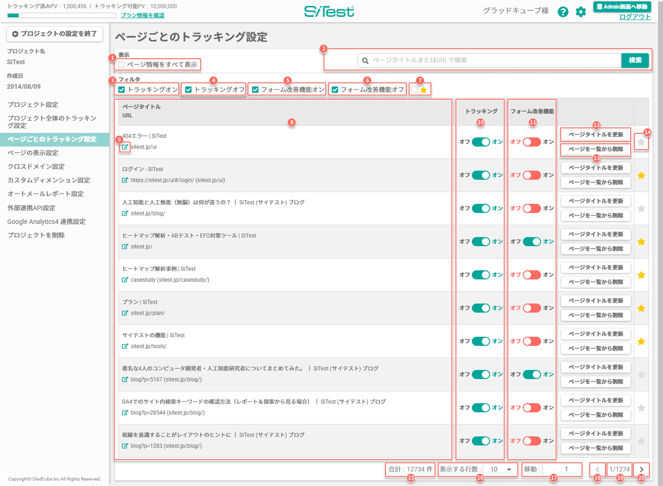Click the ログアウト link
The height and width of the screenshot is (486, 663).
click(x=635, y=17)
